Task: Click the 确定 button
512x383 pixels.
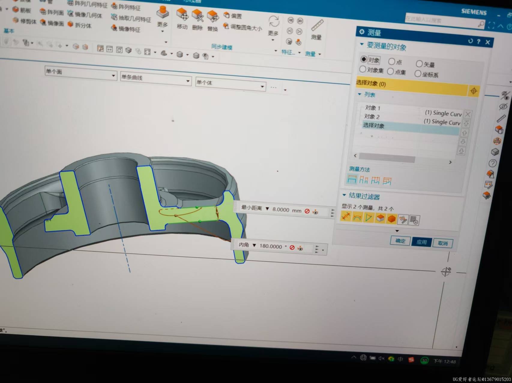Action: point(400,241)
